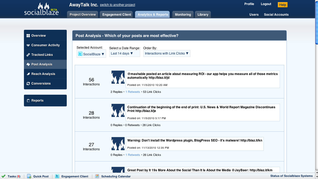Click the Conversions refresh-arrows icon
Viewport: 318px width, 179px height.
coord(28,84)
